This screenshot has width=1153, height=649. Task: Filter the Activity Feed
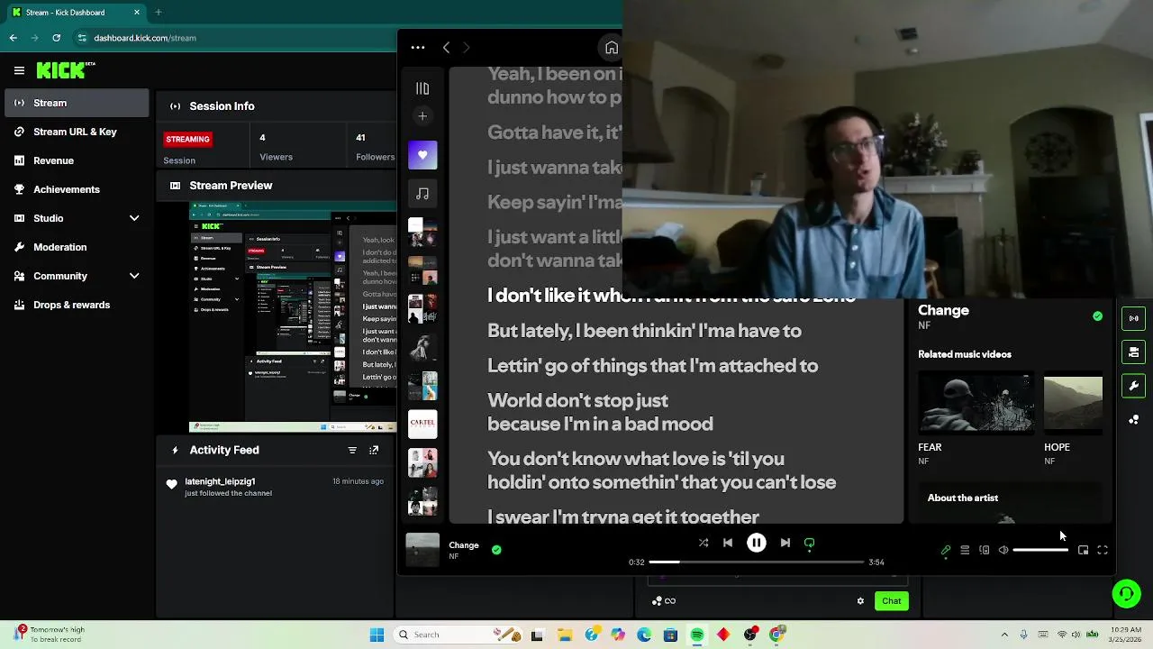pyautogui.click(x=352, y=450)
